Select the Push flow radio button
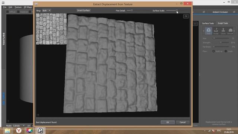The width and height of the screenshot is (238, 134). [226, 51]
